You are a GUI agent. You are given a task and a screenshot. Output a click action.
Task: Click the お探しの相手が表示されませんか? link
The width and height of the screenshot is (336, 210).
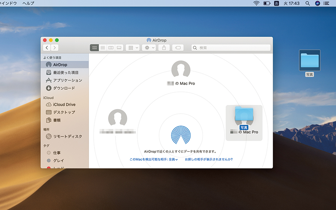point(208,159)
